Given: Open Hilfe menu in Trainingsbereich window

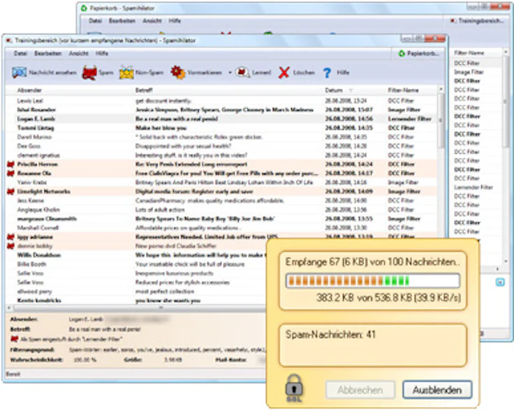Looking at the screenshot, I should [x=102, y=53].
